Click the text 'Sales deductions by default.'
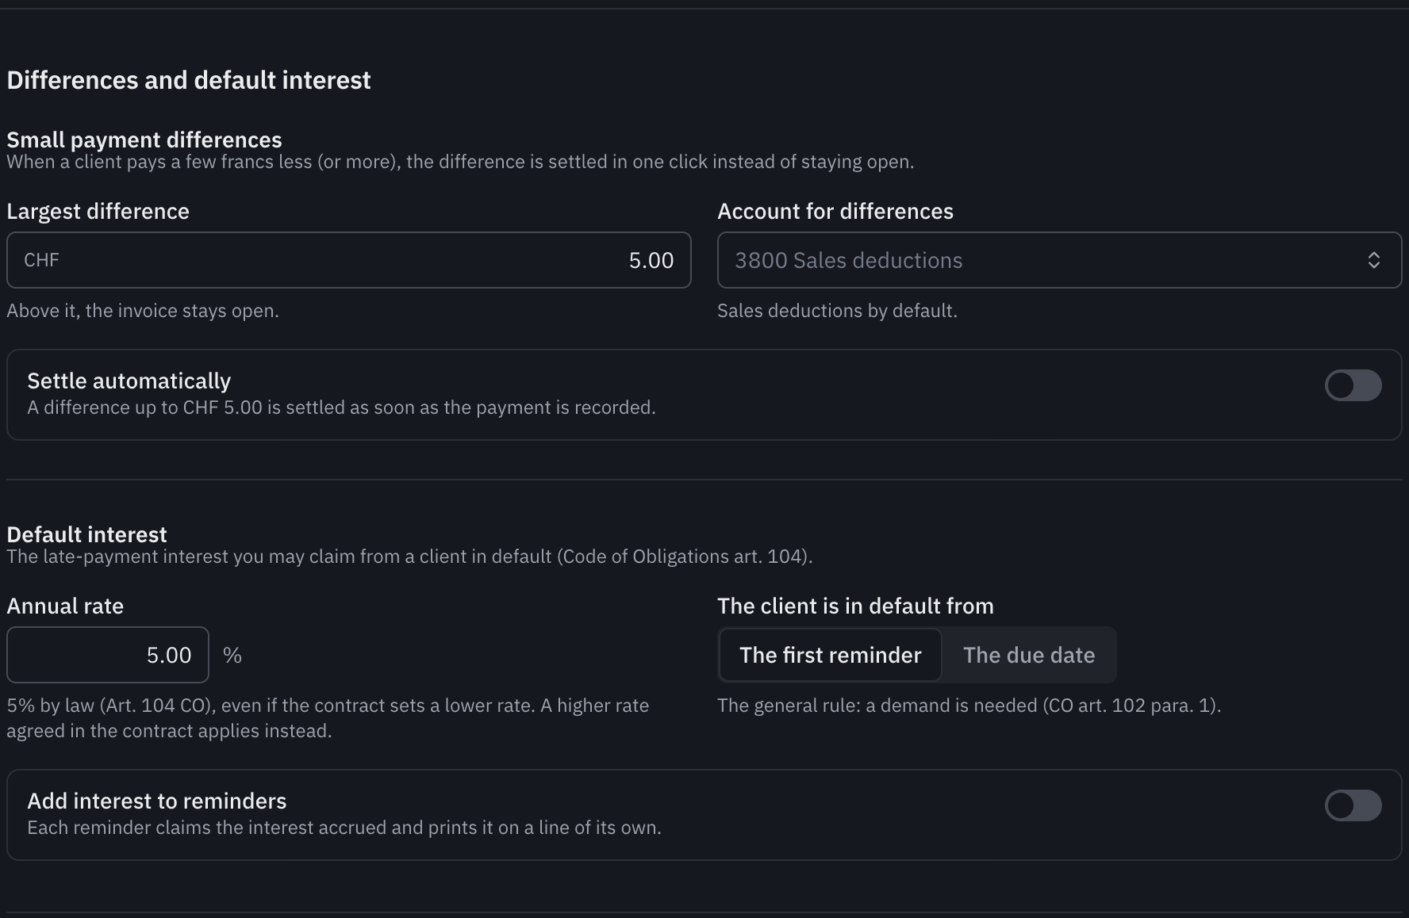 point(837,311)
